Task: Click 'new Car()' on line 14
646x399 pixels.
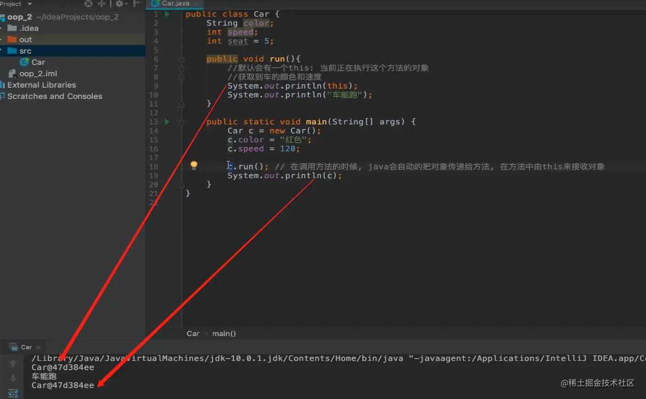Action: 292,131
